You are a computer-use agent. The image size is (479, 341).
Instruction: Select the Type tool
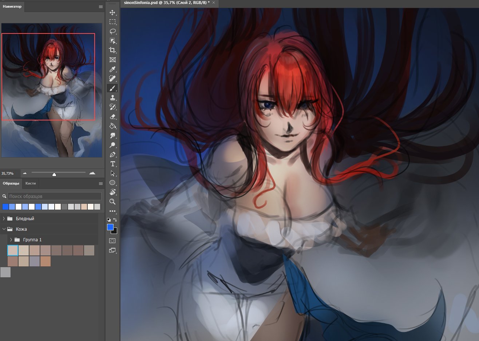pyautogui.click(x=112, y=164)
